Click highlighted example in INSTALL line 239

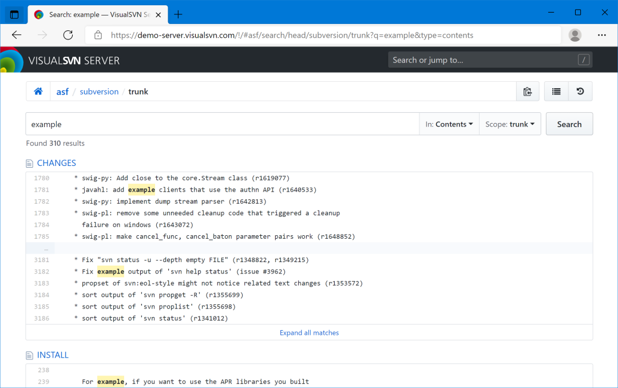pos(111,382)
